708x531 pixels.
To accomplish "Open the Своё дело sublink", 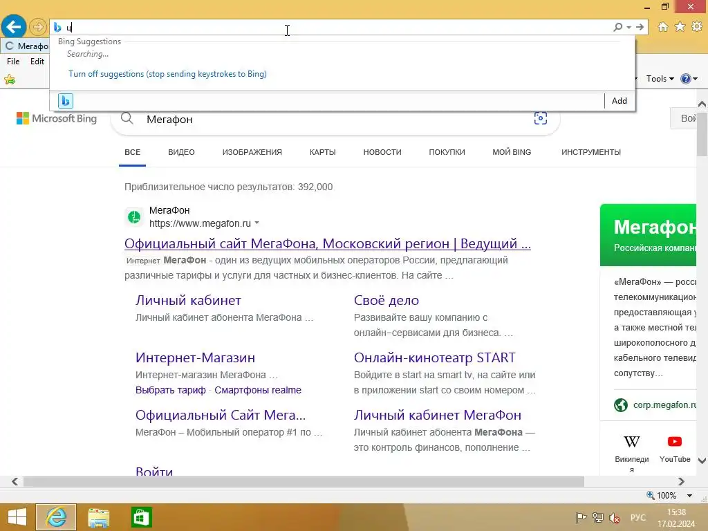I will click(x=386, y=300).
